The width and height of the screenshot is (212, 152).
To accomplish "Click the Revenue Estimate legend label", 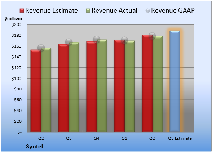I will [52, 10].
